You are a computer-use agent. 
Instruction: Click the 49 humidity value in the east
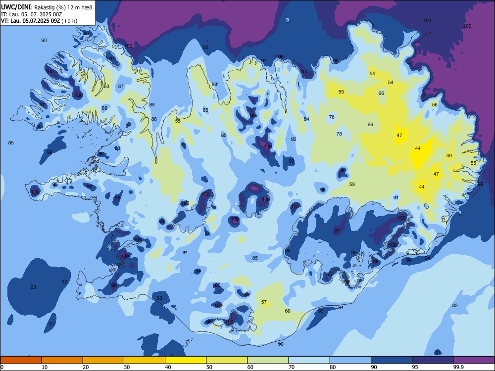[449, 155]
